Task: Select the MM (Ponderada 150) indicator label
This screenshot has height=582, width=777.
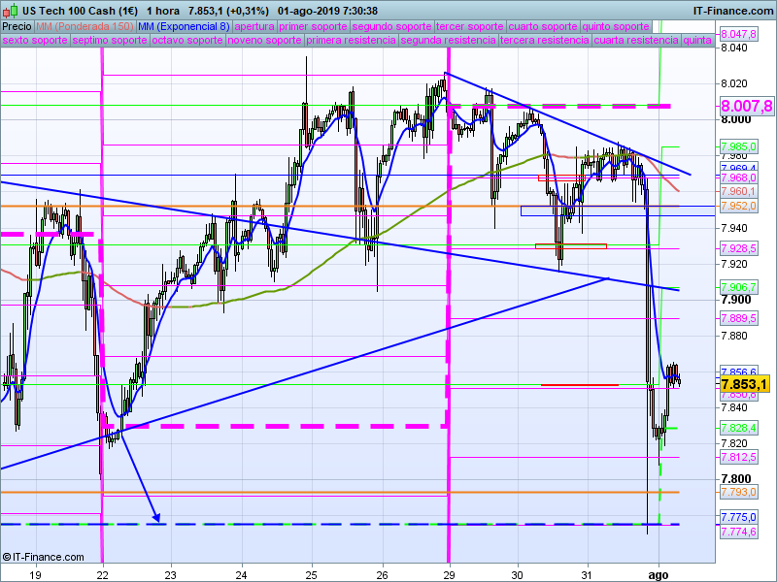Action: 84,27
